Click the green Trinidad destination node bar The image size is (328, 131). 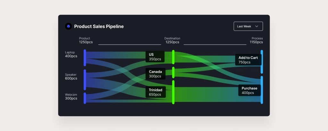[x=173, y=92]
